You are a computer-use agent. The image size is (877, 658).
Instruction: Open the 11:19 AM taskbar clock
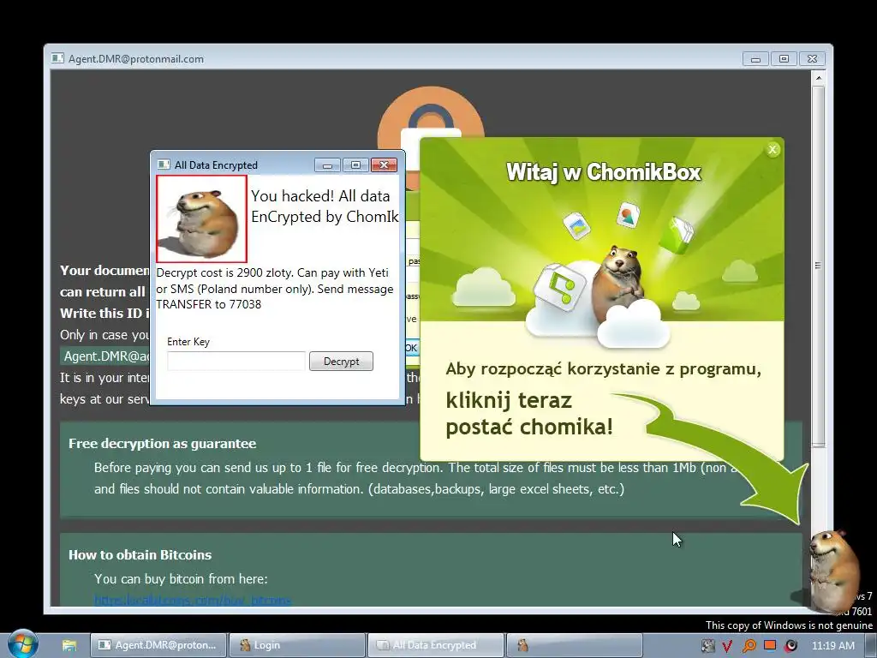pos(832,646)
